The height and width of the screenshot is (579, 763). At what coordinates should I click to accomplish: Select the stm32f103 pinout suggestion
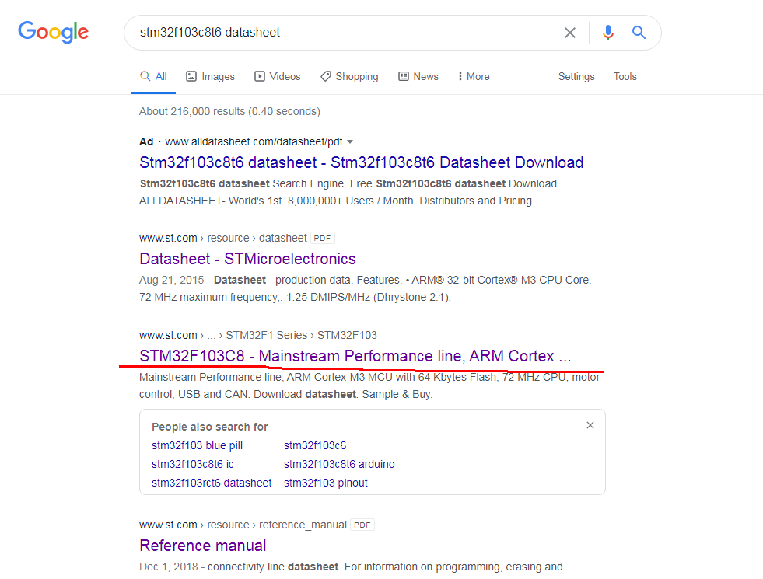coord(325,483)
